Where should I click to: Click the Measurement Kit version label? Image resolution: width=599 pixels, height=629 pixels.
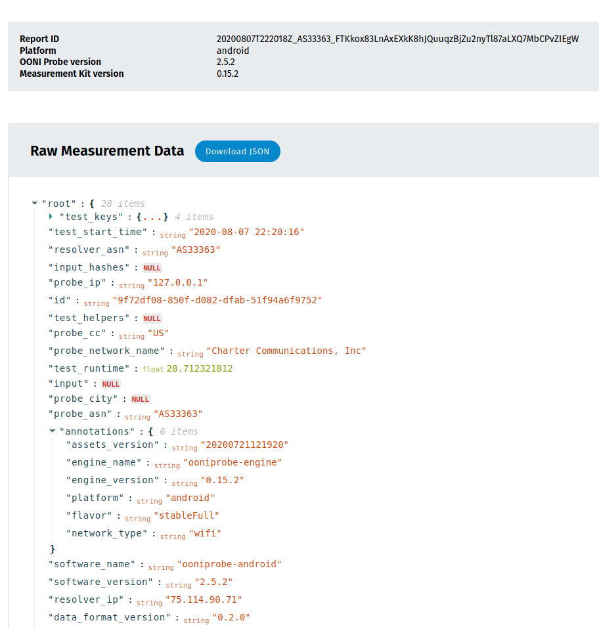(x=72, y=74)
